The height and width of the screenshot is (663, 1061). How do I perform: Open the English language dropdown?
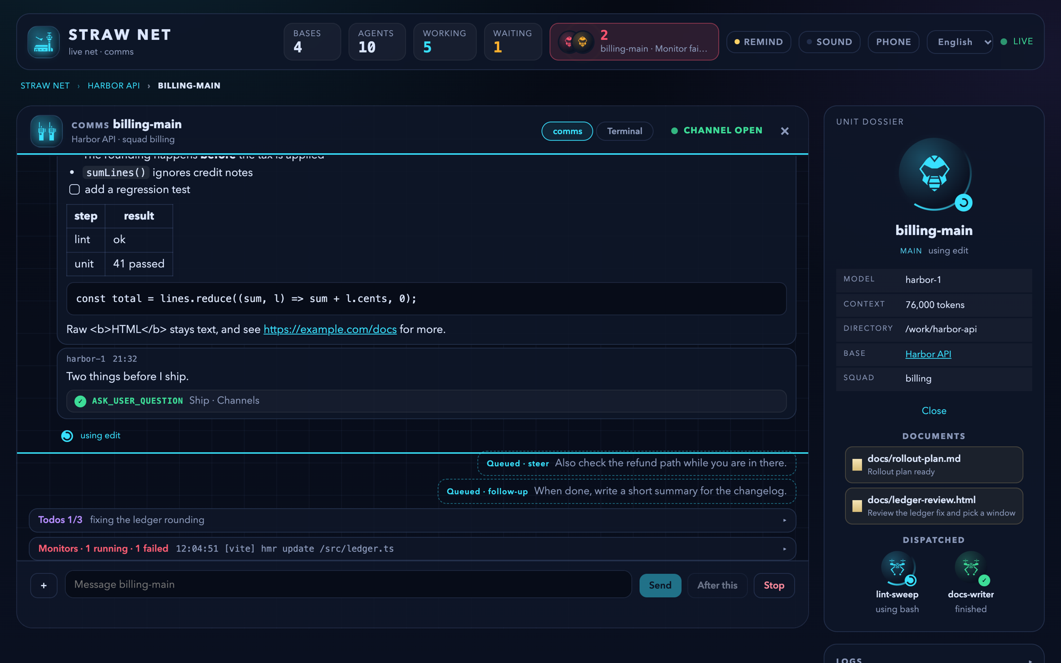[960, 42]
